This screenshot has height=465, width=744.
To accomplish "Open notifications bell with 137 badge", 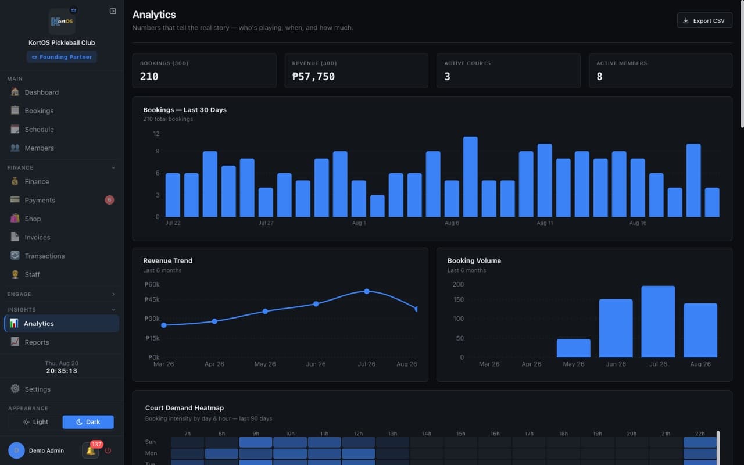I will pos(90,450).
